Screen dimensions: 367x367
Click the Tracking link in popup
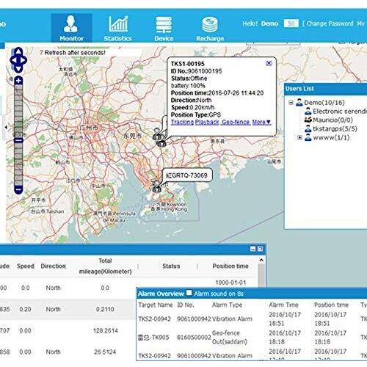[x=182, y=122]
